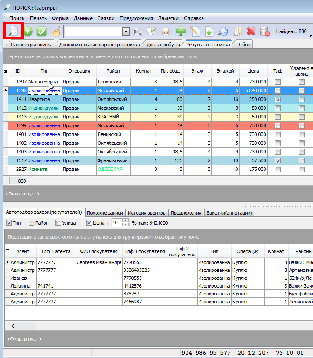Click the blue magnifier view icon
The image size is (313, 358).
tap(223, 31)
